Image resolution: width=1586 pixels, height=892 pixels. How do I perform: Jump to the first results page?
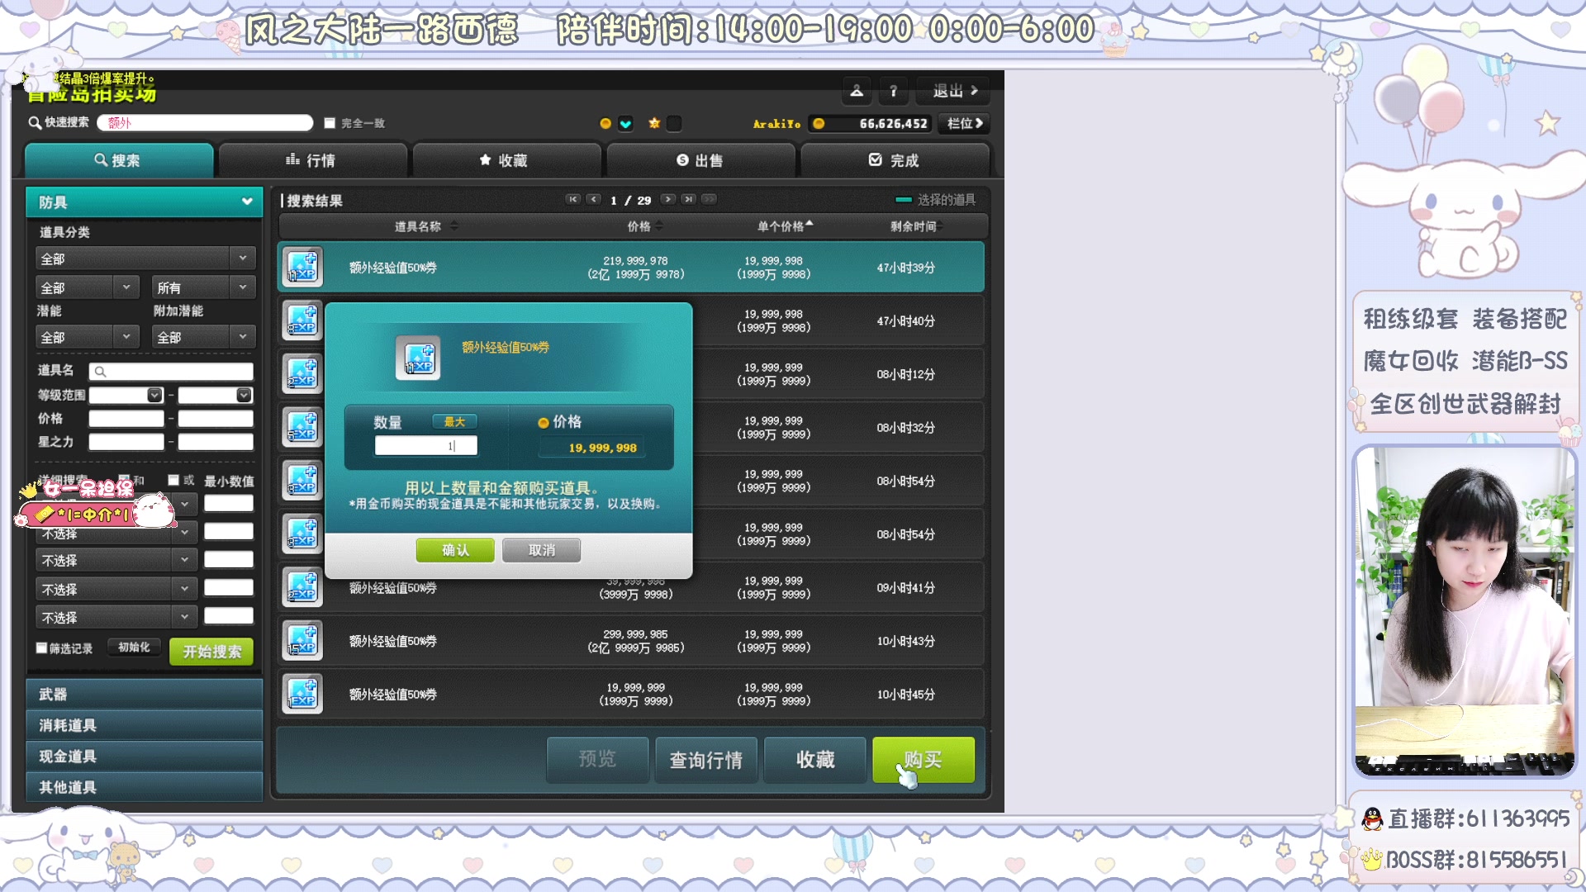[572, 199]
